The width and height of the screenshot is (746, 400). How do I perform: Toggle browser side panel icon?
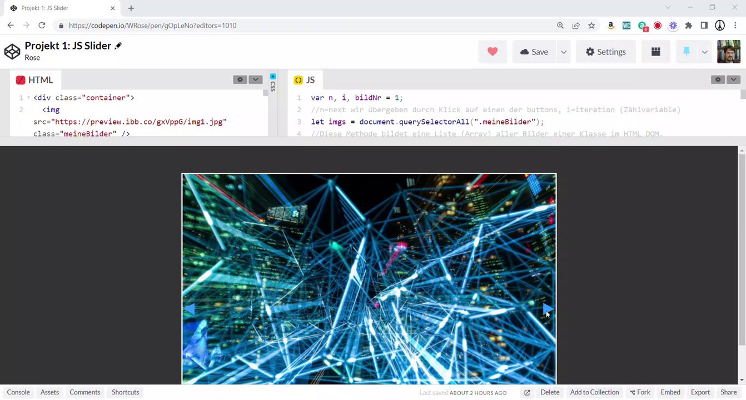[704, 26]
